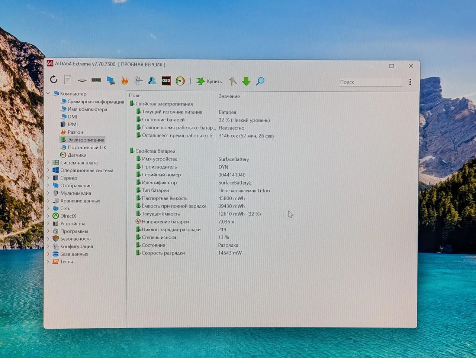Select the Напряжение батареи row
The width and height of the screenshot is (476, 358).
point(186,222)
